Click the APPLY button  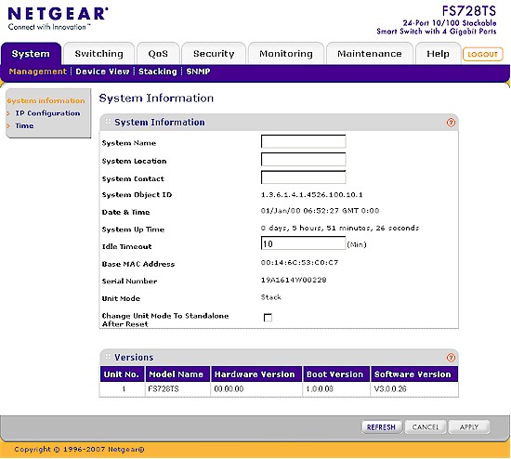pos(469,427)
